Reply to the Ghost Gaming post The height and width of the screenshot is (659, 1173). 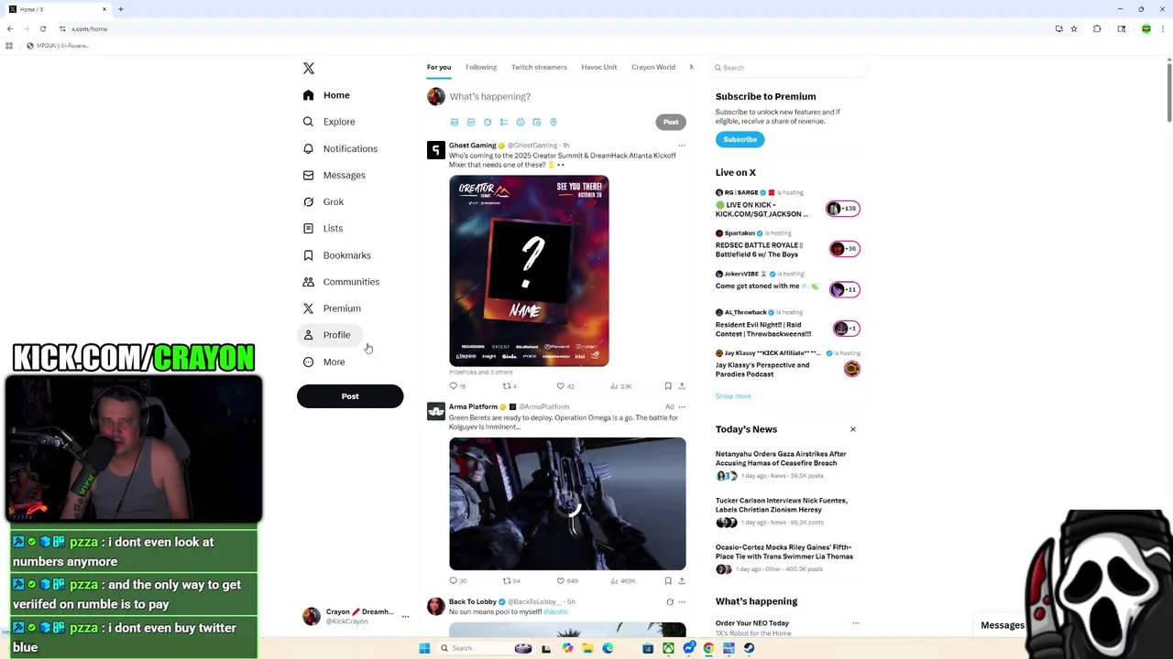tap(457, 386)
